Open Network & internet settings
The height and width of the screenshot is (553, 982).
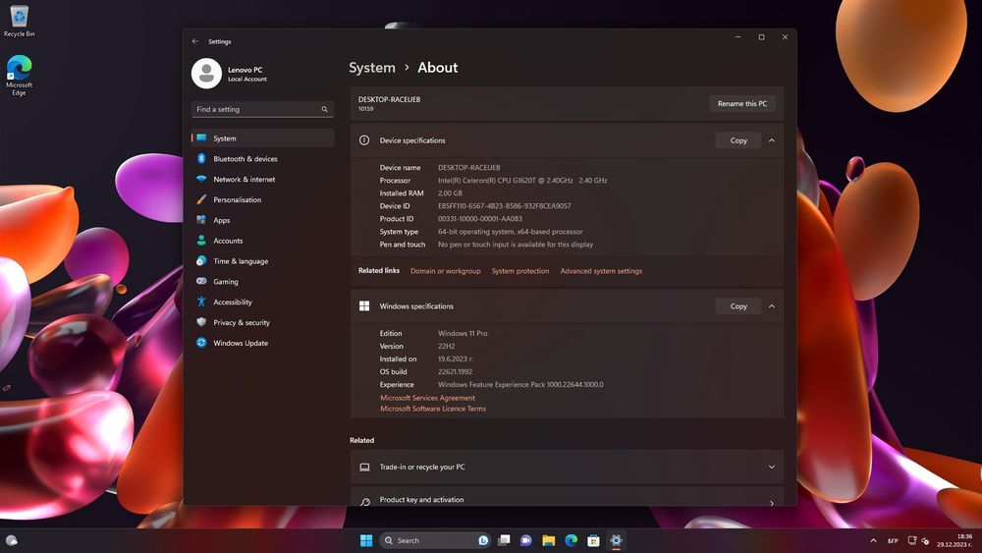tap(262, 179)
